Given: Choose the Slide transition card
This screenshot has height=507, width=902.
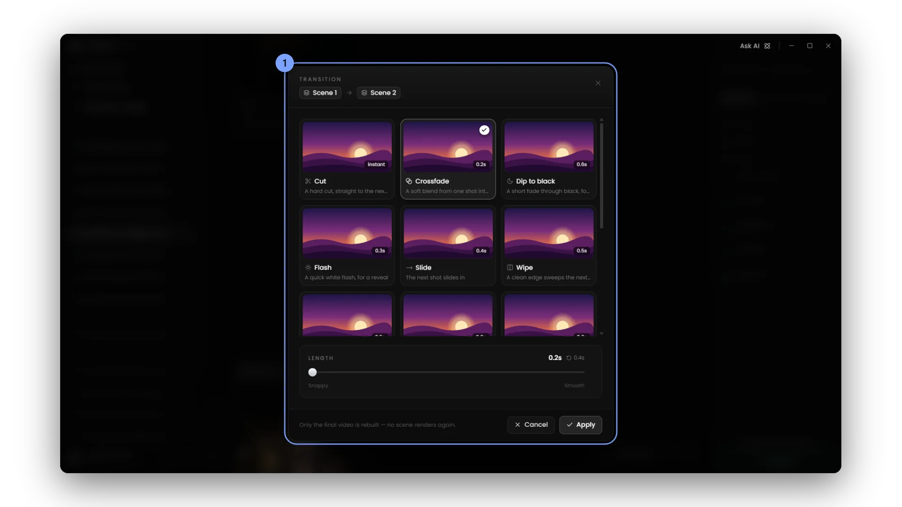Looking at the screenshot, I should coord(448,245).
